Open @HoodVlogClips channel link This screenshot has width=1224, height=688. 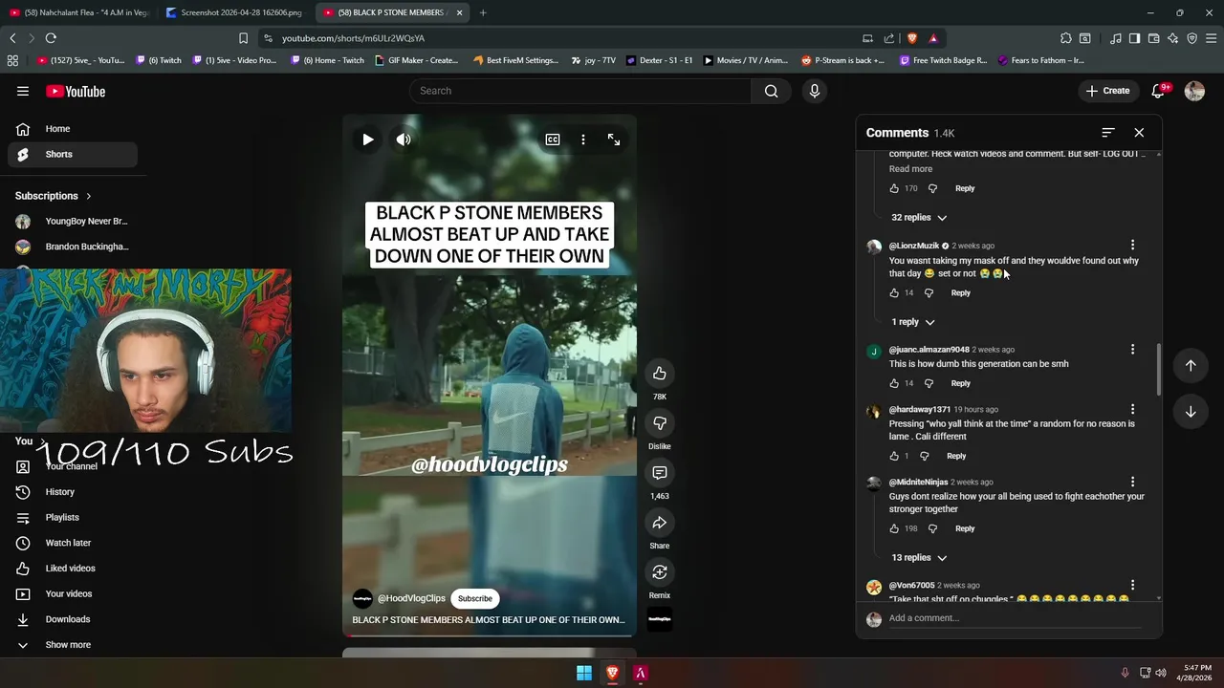click(x=411, y=598)
